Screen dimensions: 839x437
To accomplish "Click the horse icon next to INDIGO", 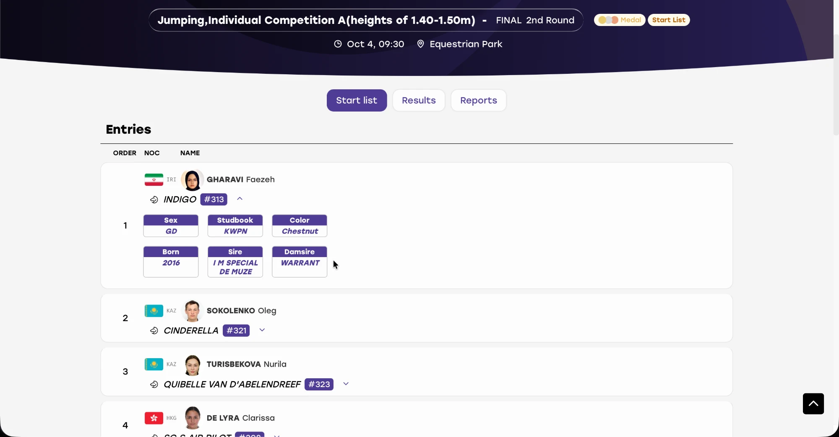I will point(154,200).
